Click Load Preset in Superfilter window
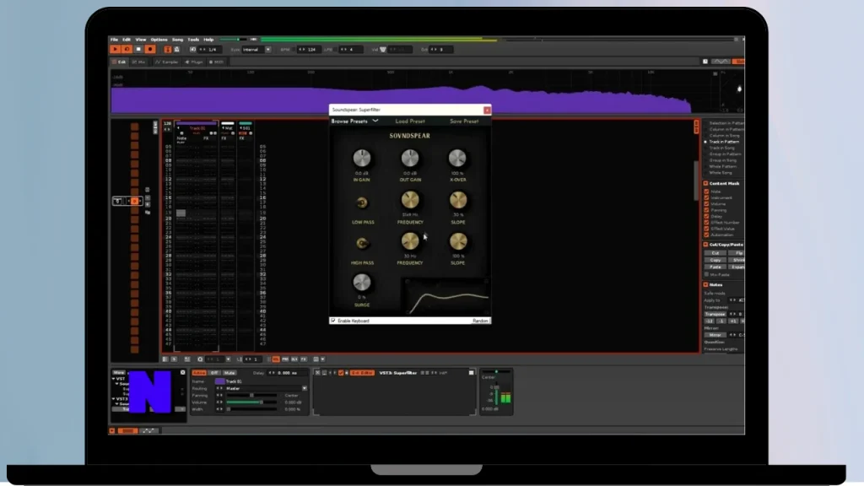The height and width of the screenshot is (486, 864). coord(410,121)
